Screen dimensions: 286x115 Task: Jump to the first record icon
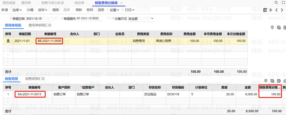(x=271, y=10)
